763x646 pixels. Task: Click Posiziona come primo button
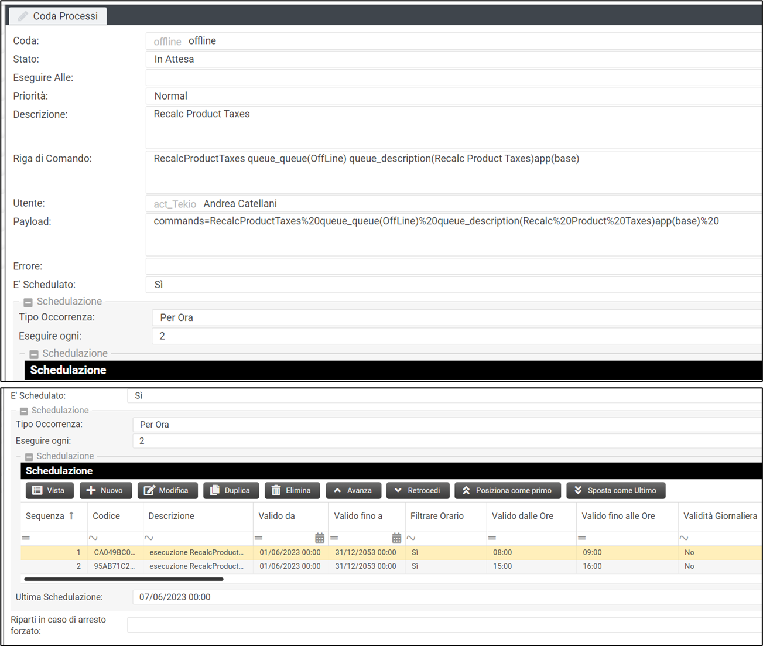507,490
